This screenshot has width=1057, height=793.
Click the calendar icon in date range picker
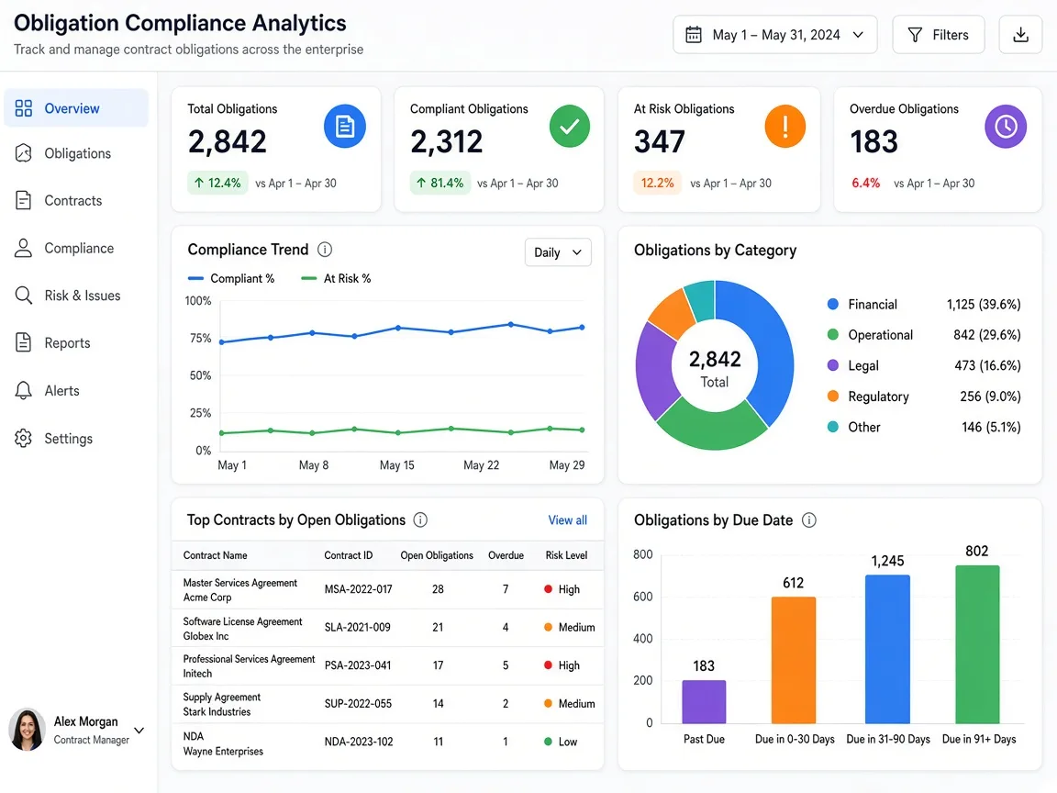pyautogui.click(x=694, y=34)
